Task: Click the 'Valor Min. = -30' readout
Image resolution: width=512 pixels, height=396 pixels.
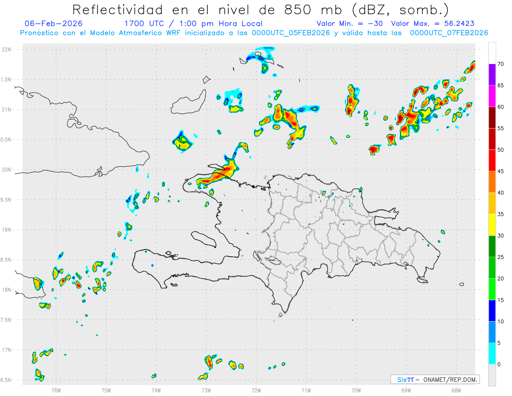Action: pos(350,23)
